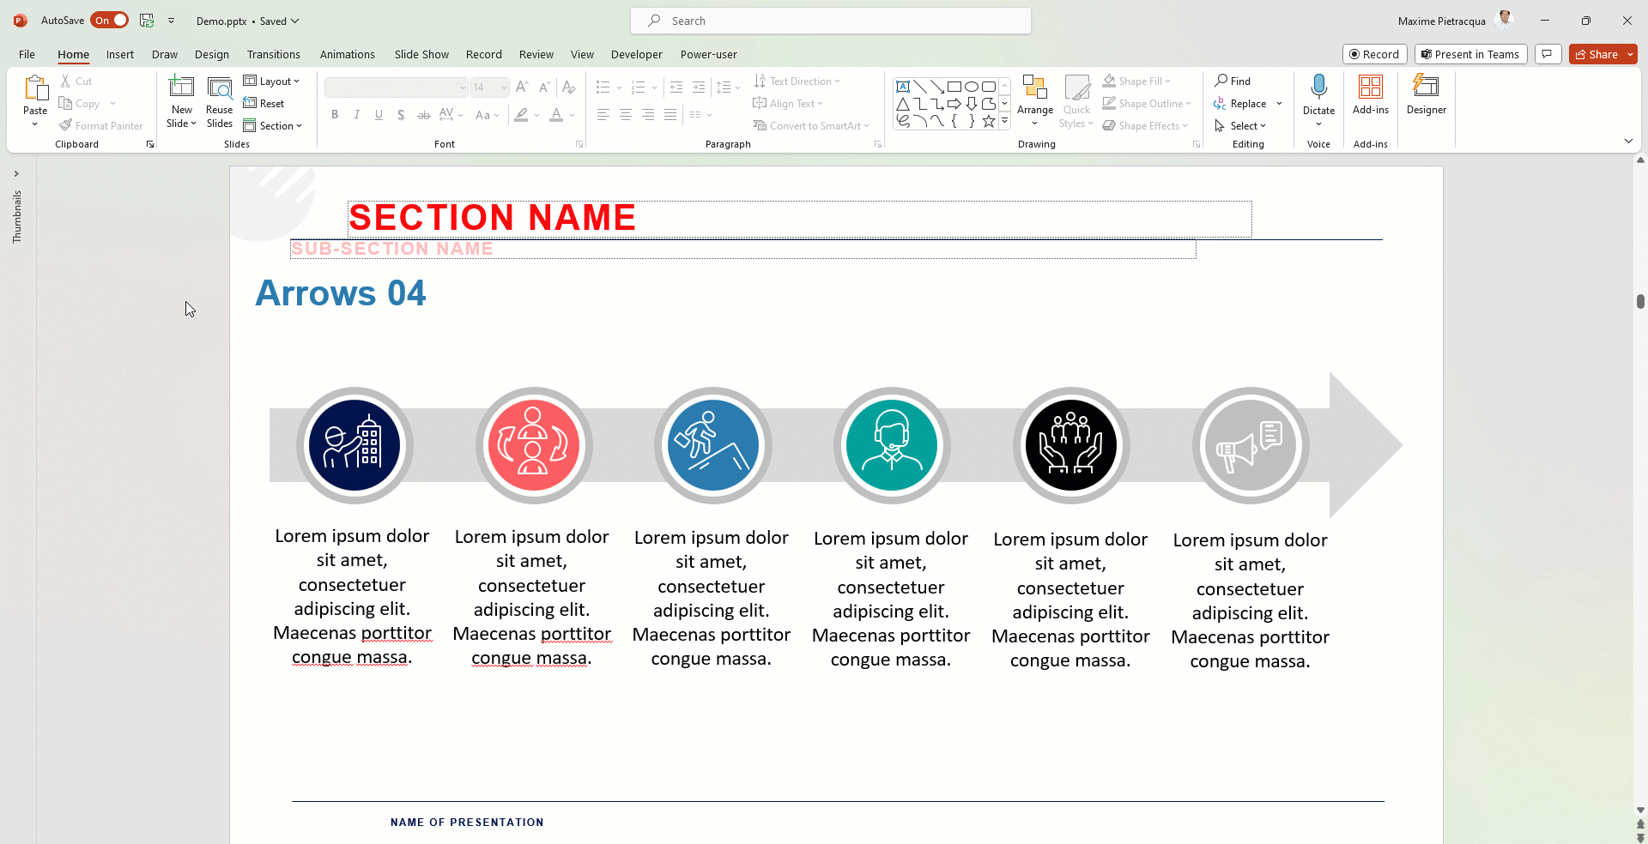Switch to the Insert tab
The height and width of the screenshot is (844, 1648).
120,54
